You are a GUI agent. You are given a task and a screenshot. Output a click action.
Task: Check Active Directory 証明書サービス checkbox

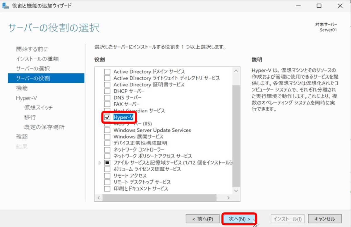[107, 84]
